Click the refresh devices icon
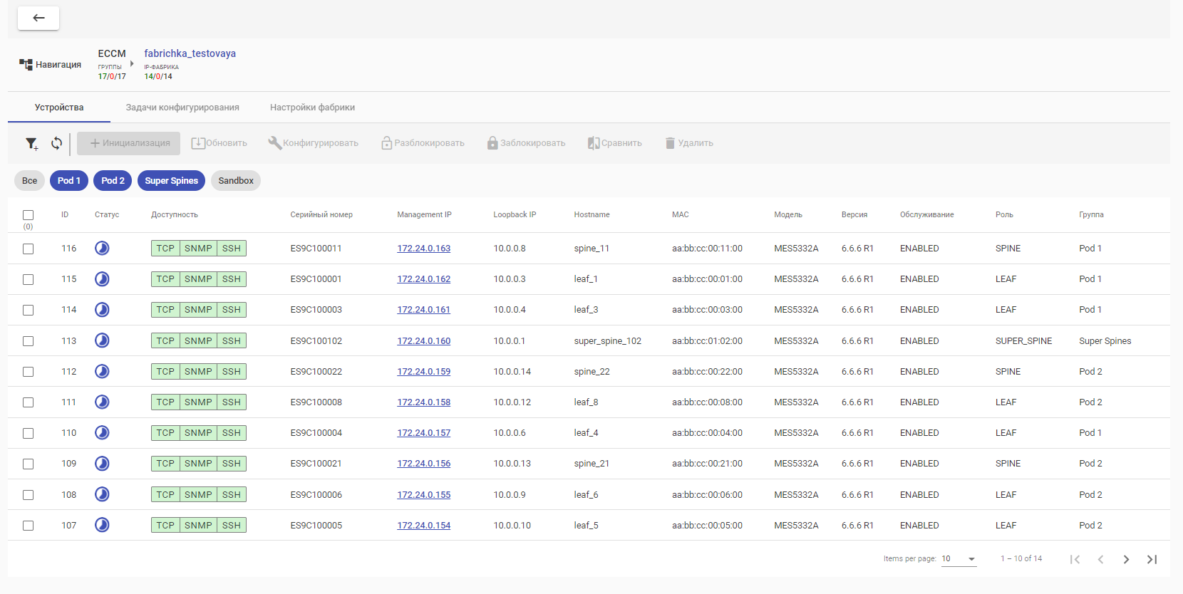 56,143
